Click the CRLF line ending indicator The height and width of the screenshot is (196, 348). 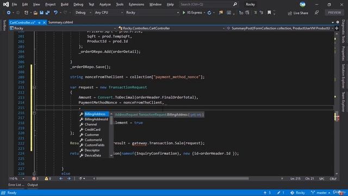click(x=333, y=179)
